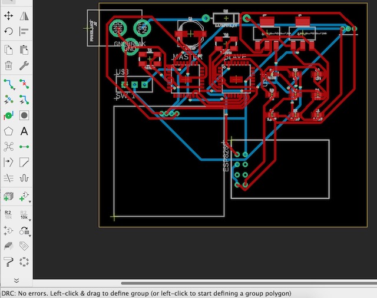
Task: Select the Polygon drawing tool
Action: [x=8, y=131]
